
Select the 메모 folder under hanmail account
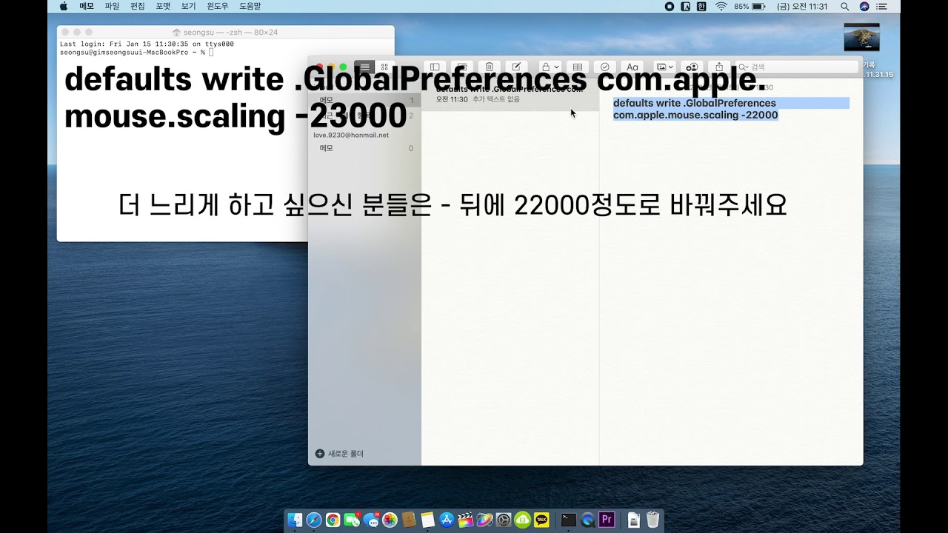(x=327, y=148)
